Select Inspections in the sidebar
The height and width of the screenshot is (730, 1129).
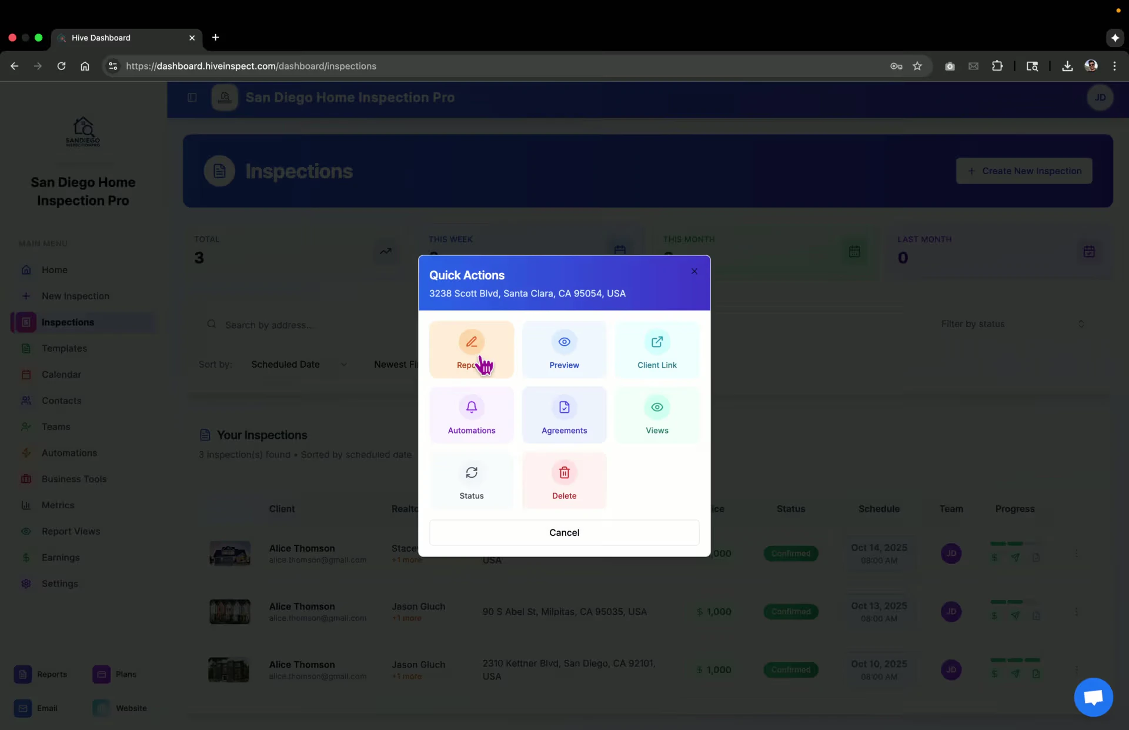tap(83, 322)
